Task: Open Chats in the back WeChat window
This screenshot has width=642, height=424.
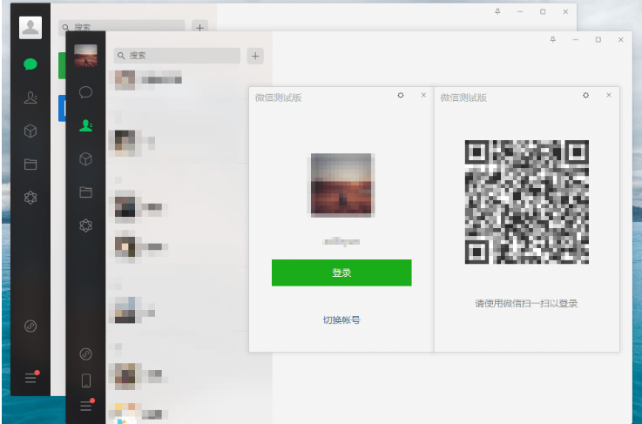Action: (30, 64)
